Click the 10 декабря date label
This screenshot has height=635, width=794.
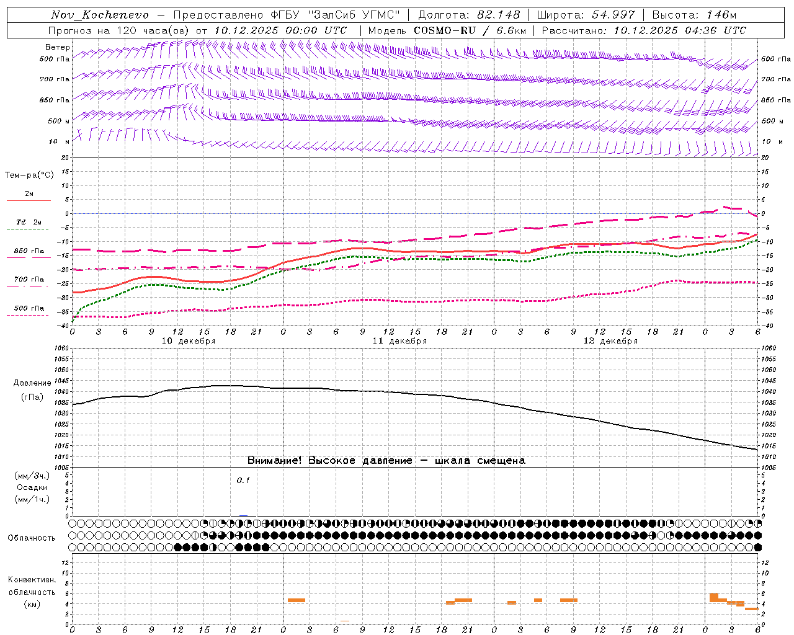click(x=189, y=341)
